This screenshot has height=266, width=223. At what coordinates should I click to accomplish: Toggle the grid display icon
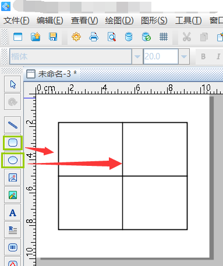click(164, 37)
